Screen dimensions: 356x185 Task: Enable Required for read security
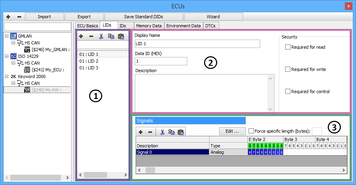point(288,47)
